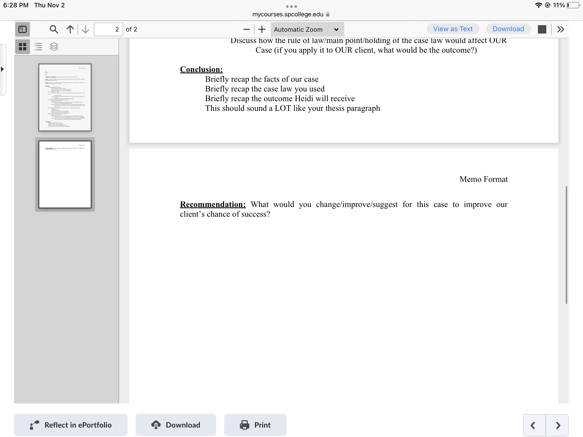Image resolution: width=583 pixels, height=437 pixels.
Task: Click the page number input field
Action: tap(108, 29)
